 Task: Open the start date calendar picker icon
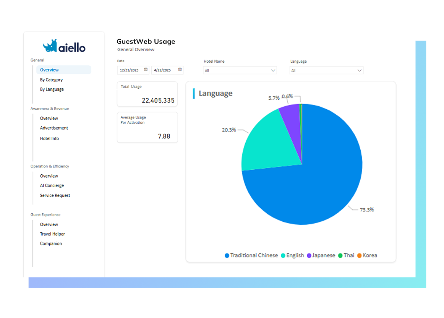(x=146, y=70)
